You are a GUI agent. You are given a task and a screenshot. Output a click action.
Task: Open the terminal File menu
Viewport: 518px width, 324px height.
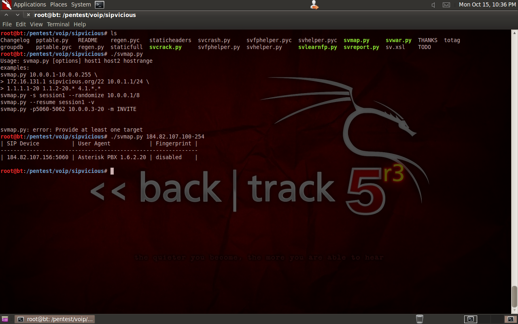(7, 24)
